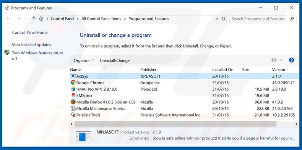Sort by Publisher column header

tap(175, 70)
